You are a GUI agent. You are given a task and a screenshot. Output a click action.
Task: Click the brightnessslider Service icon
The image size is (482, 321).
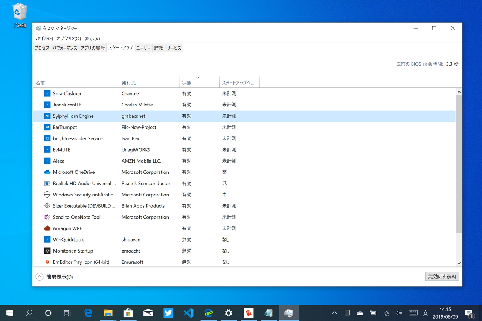tap(47, 138)
